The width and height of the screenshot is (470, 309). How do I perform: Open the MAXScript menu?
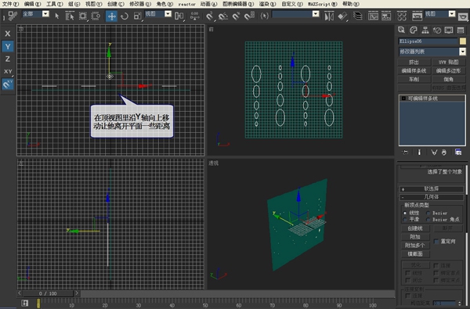click(323, 4)
